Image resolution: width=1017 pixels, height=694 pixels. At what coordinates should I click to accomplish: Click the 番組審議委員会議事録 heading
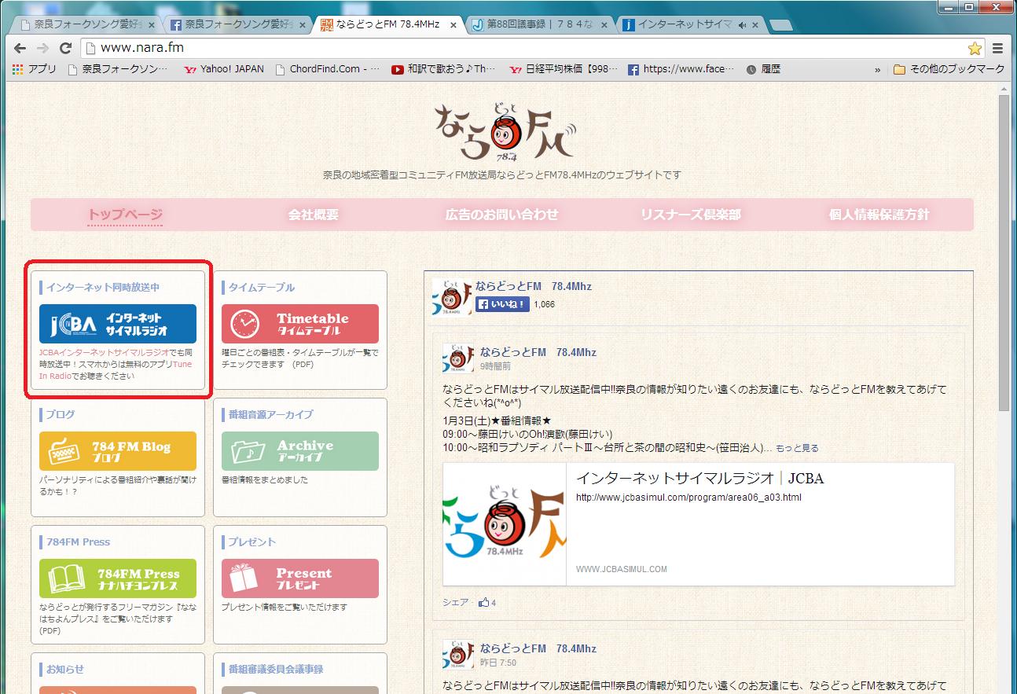click(x=276, y=670)
